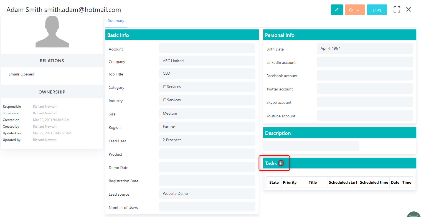
Task: Click the RELATIONS section header
Action: [x=52, y=60]
